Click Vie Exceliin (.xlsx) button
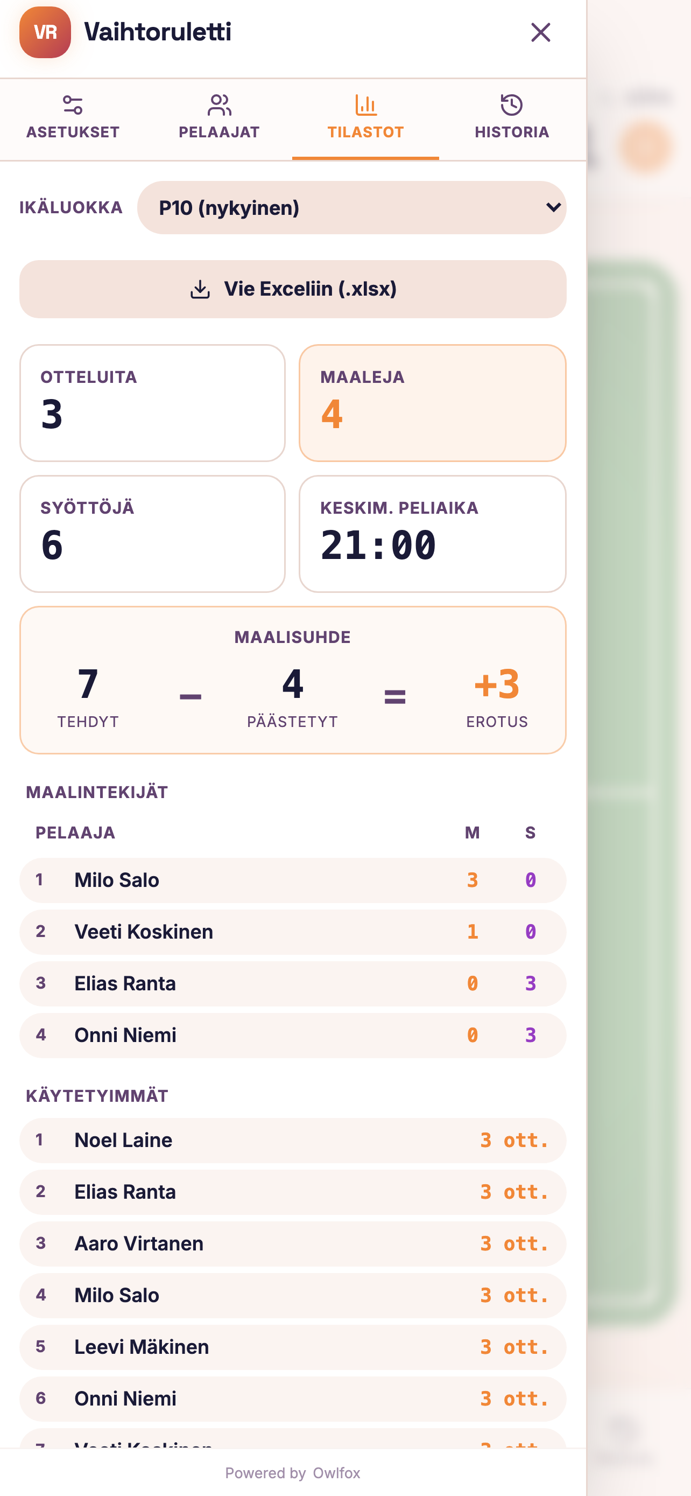The width and height of the screenshot is (691, 1496). click(293, 289)
